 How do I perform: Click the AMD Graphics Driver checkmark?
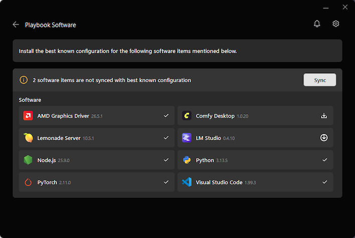[166, 116]
